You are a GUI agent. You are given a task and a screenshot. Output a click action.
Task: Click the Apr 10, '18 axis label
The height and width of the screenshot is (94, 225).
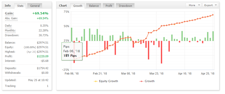pos(185,73)
